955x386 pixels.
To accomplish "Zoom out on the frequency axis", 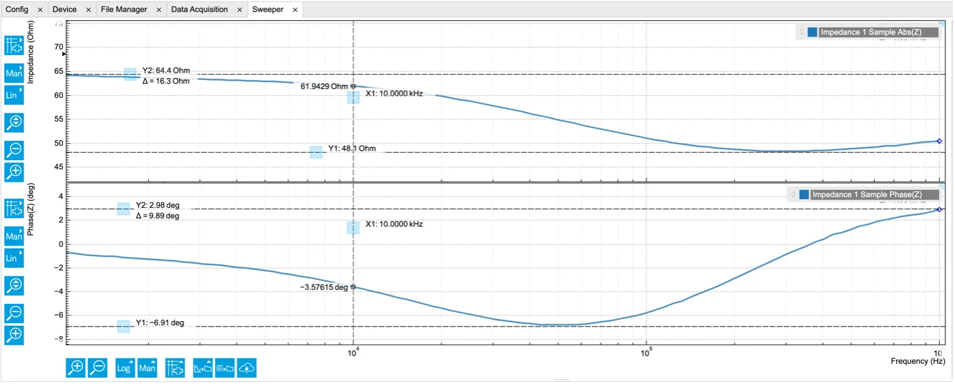I will [x=98, y=368].
